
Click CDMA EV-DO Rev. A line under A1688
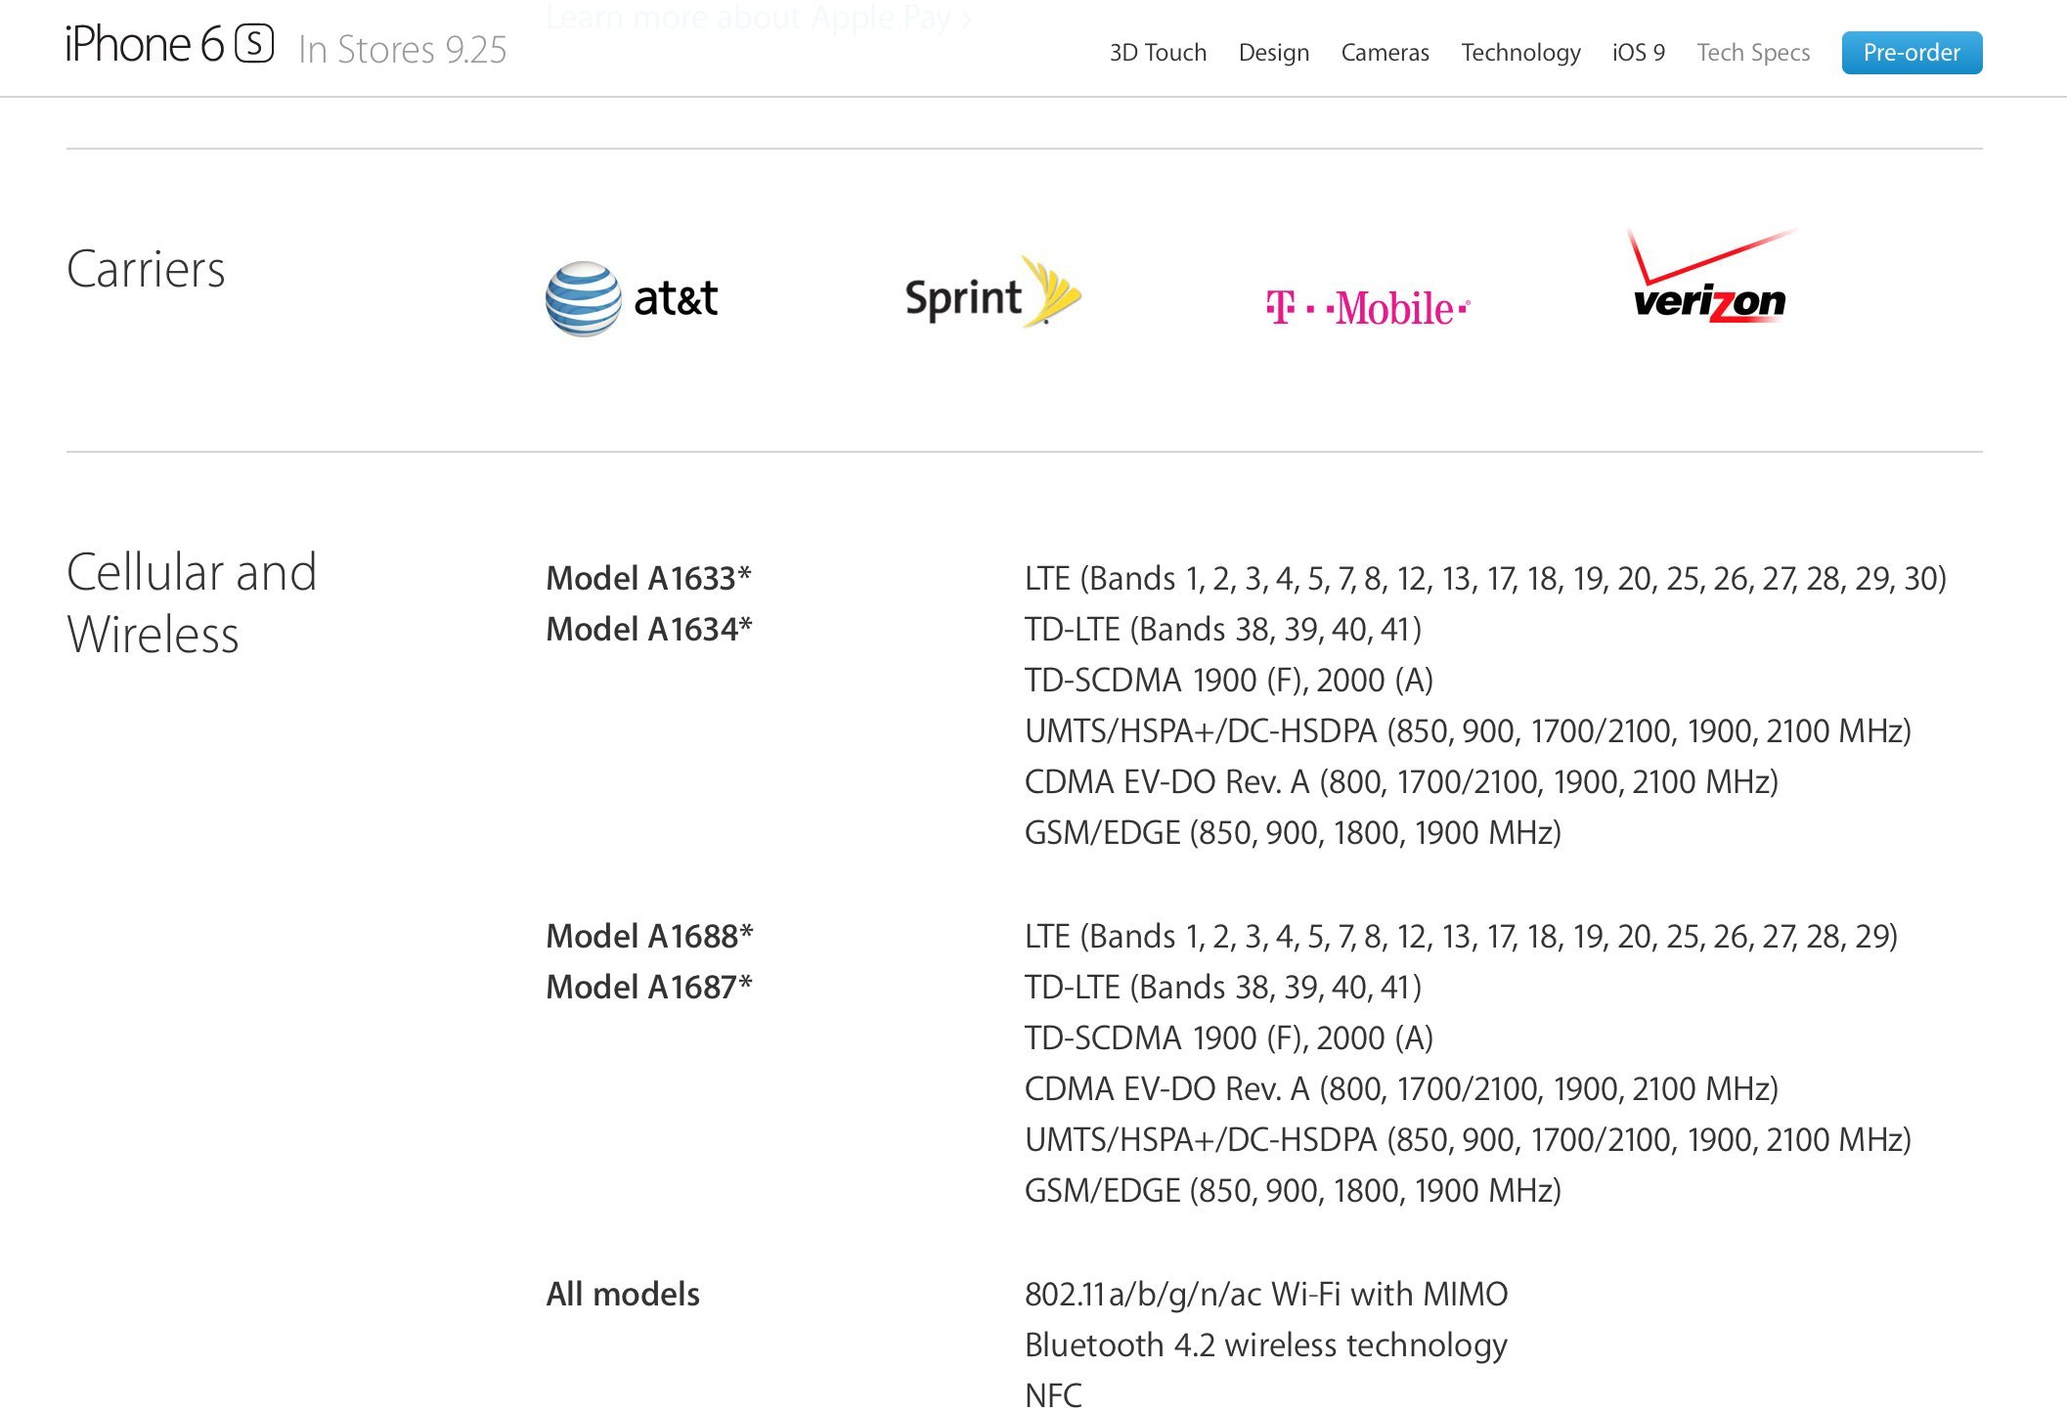click(1401, 1089)
